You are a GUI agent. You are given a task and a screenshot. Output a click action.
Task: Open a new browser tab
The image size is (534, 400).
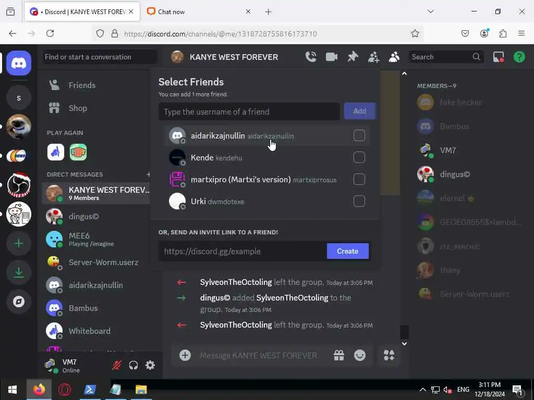[x=268, y=12]
